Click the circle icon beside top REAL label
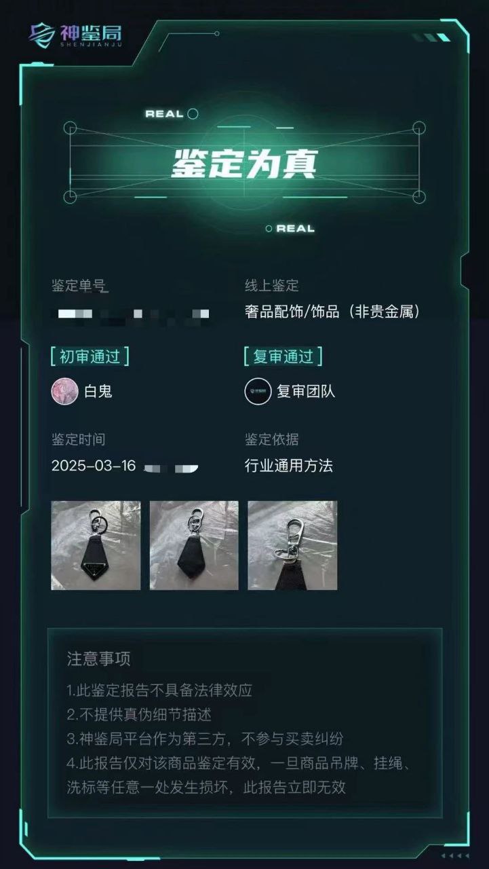 [193, 113]
